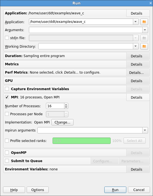Decrease the Number of Processes with down arrow
The image size is (153, 196).
tap(66, 108)
